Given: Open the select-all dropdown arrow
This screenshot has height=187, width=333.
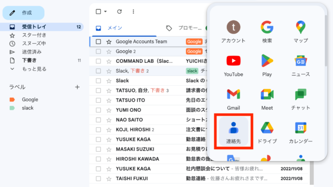Looking at the screenshot, I should [105, 11].
